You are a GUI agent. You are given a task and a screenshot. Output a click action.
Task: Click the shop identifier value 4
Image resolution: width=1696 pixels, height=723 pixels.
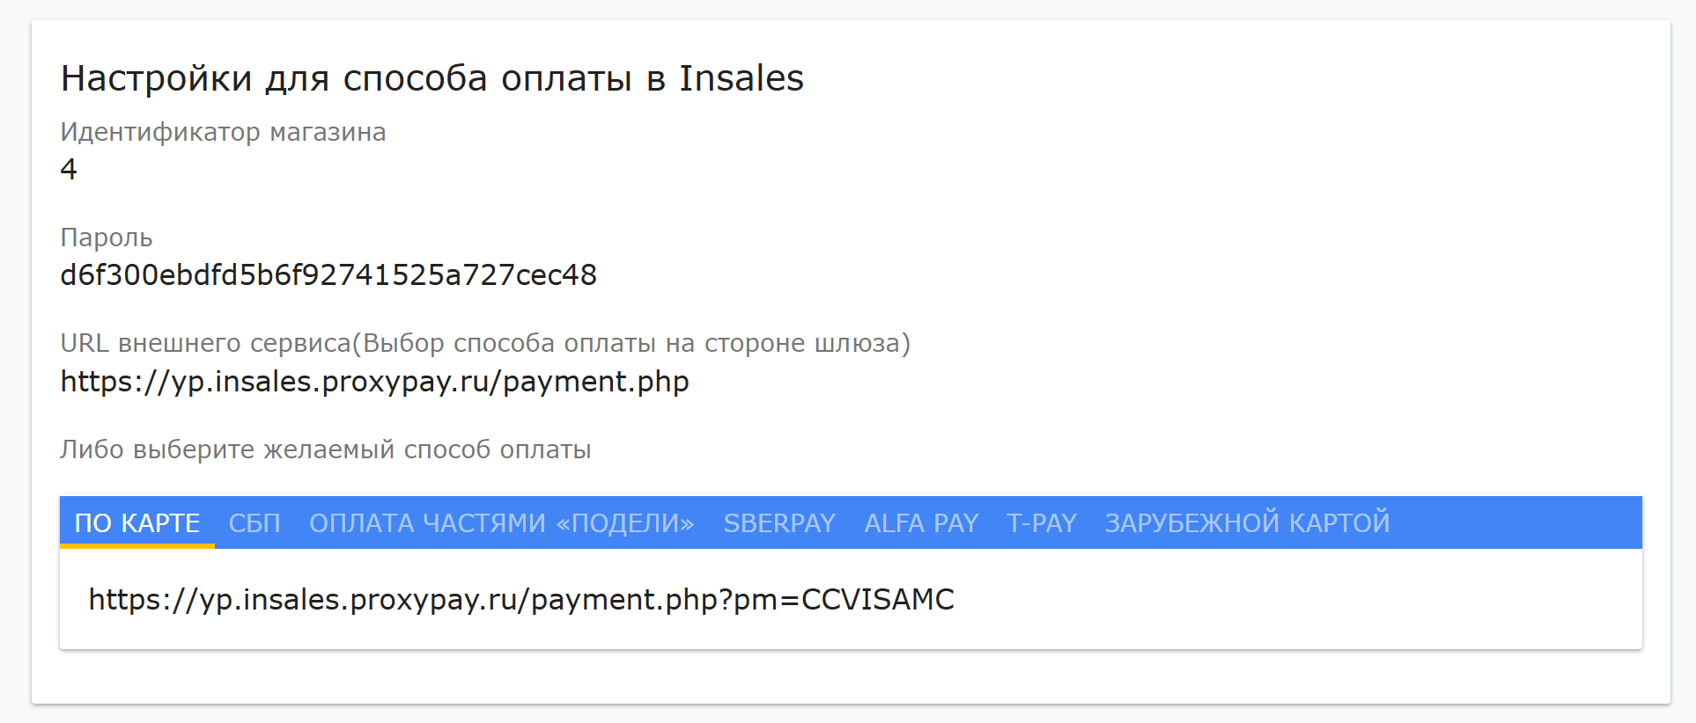click(x=69, y=169)
